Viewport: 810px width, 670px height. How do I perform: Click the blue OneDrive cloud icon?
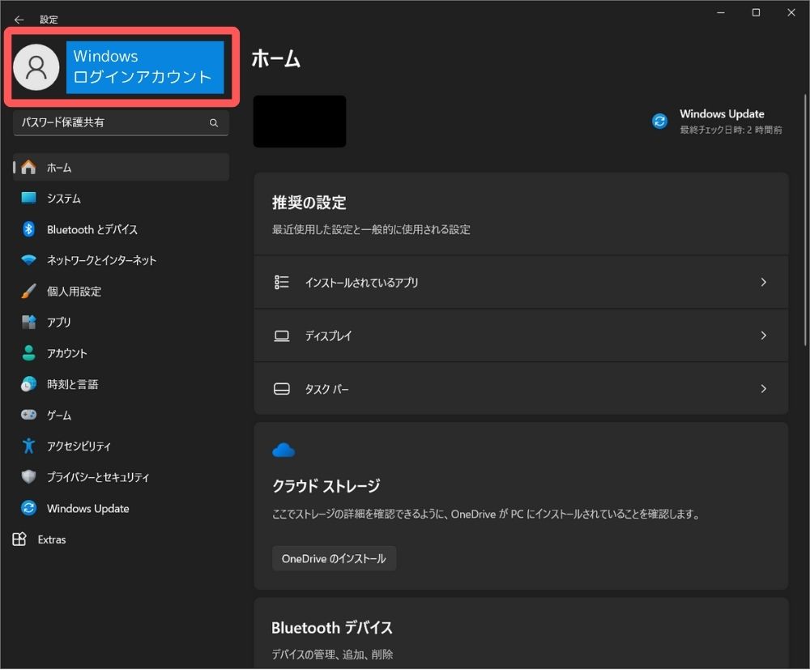click(x=283, y=450)
